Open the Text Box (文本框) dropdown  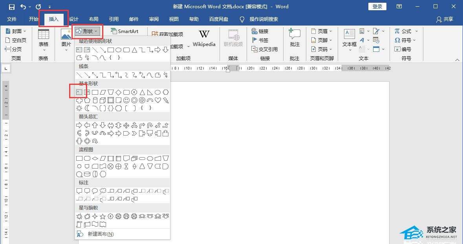[350, 40]
